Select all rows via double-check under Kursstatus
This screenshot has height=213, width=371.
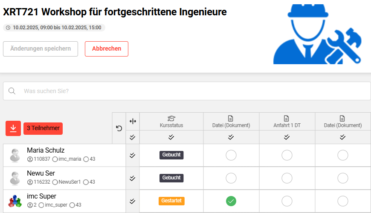coord(171,137)
